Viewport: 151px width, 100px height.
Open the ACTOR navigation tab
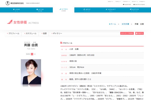[x=40, y=10]
